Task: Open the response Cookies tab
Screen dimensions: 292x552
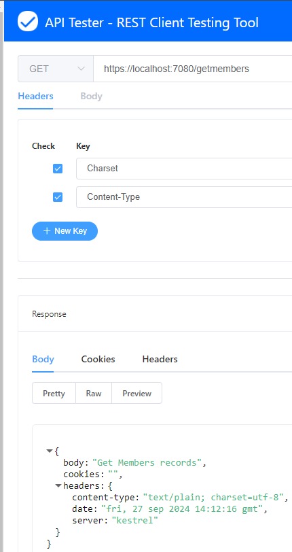Action: 98,360
